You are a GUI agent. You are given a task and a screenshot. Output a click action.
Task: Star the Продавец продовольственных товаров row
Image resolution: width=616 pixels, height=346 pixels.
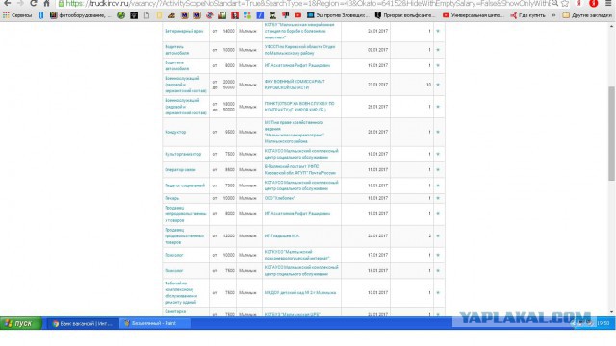click(438, 235)
